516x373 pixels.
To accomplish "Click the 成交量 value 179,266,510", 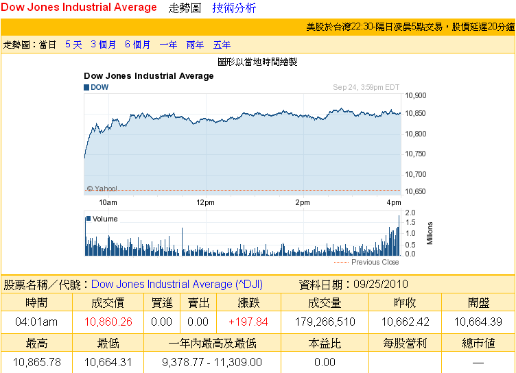I will [x=325, y=322].
